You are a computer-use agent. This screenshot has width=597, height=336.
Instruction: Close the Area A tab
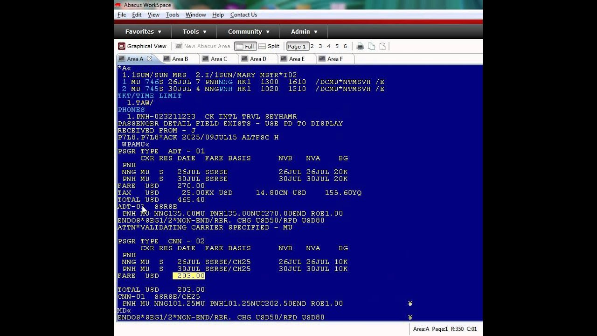149,59
